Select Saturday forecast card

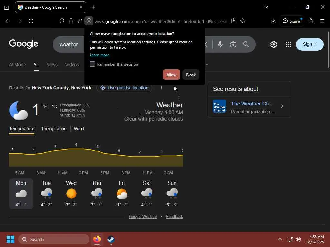click(147, 194)
